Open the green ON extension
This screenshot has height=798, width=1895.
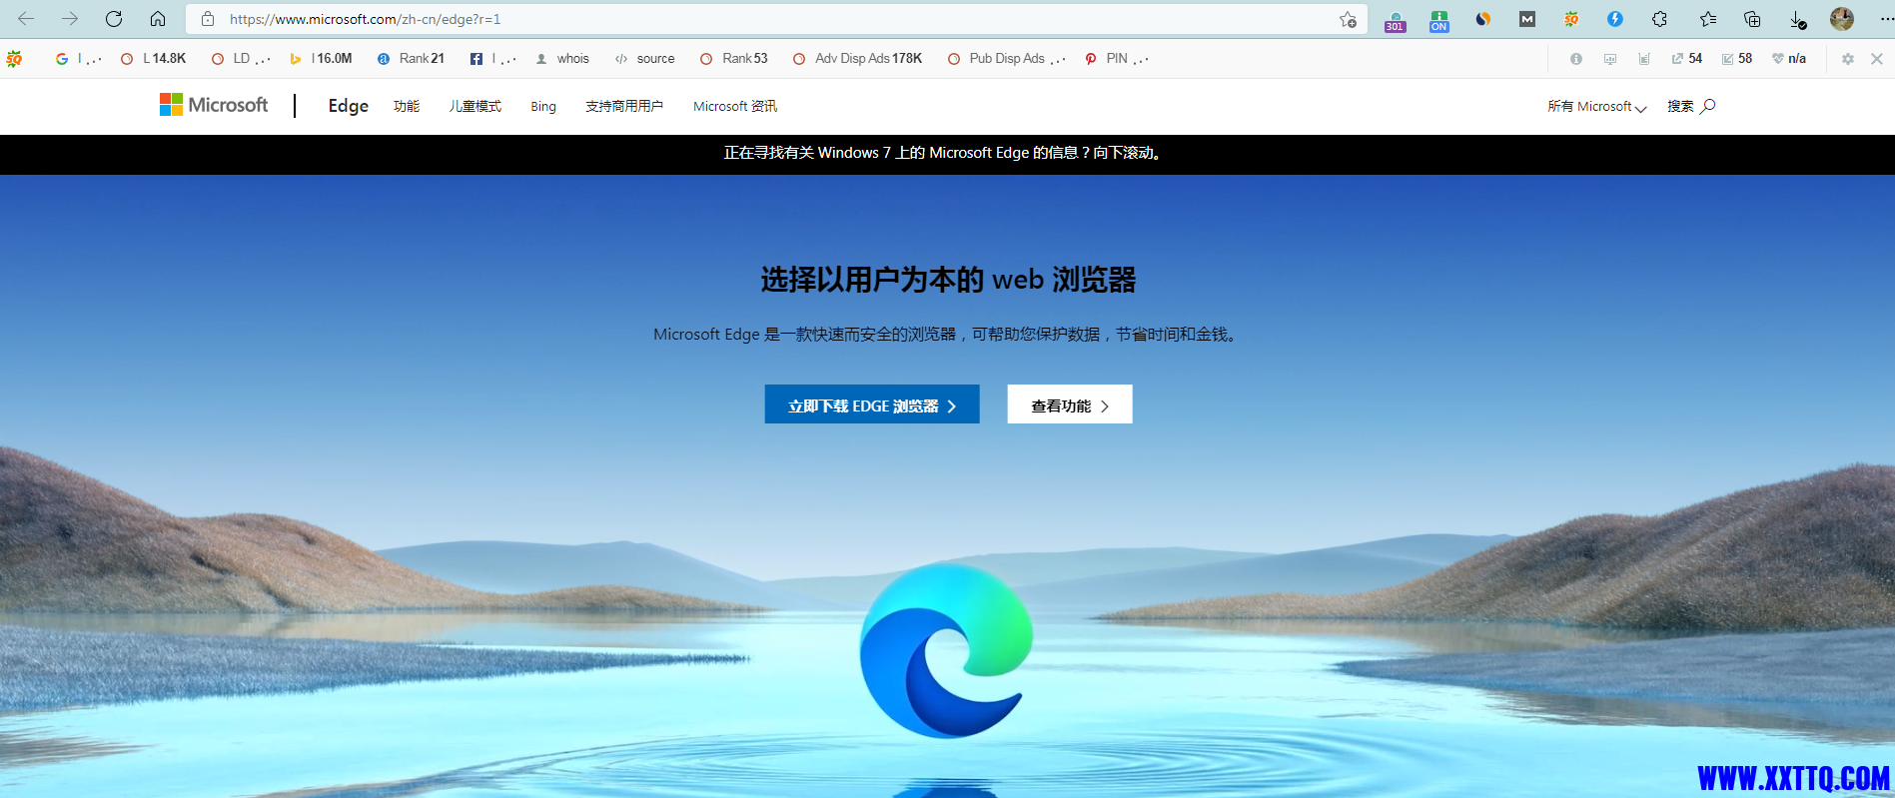point(1439,20)
